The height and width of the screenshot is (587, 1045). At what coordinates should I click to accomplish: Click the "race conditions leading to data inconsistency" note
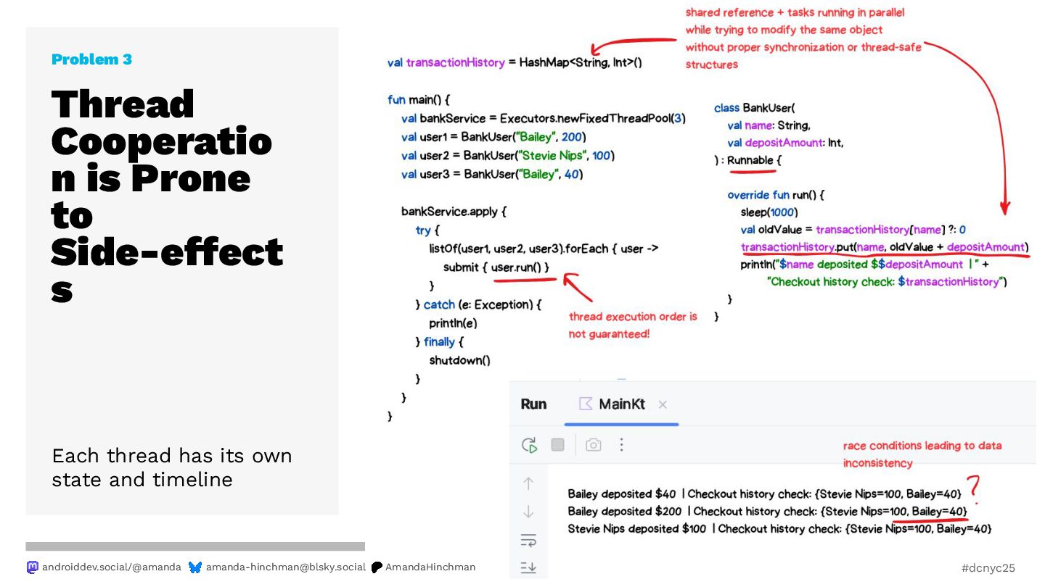click(922, 454)
